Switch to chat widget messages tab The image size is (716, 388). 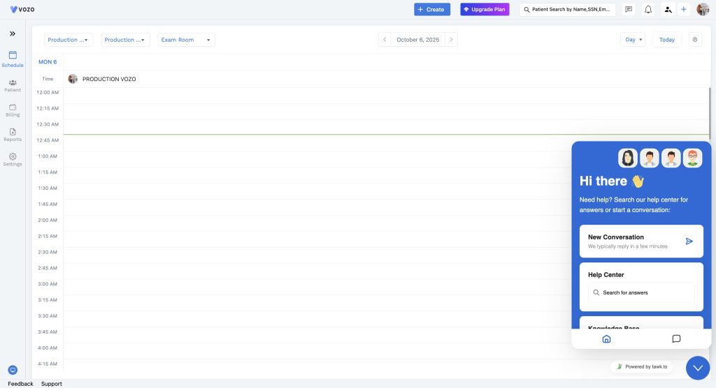click(676, 339)
